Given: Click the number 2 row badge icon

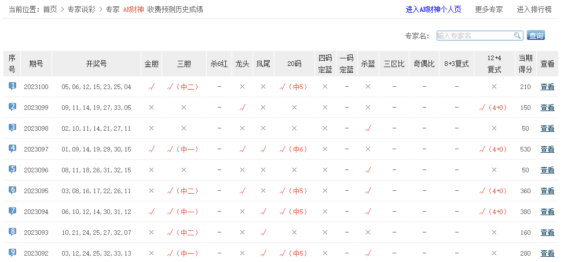Looking at the screenshot, I should pyautogui.click(x=12, y=107).
